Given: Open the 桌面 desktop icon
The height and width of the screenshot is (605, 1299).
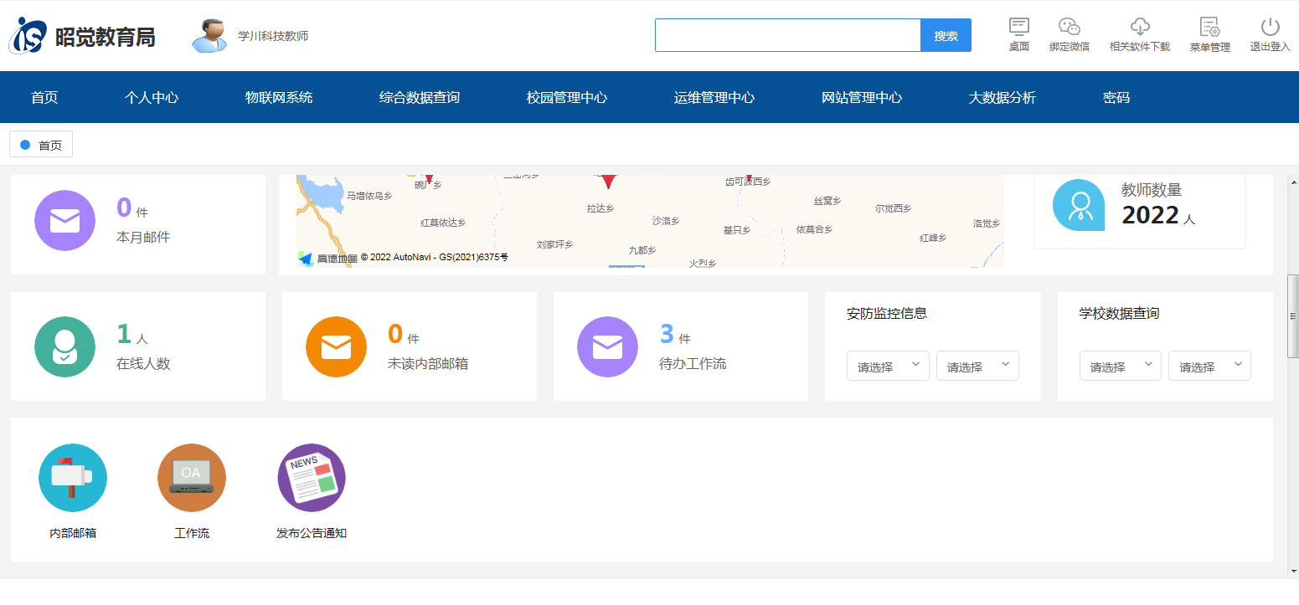Looking at the screenshot, I should [x=1019, y=27].
